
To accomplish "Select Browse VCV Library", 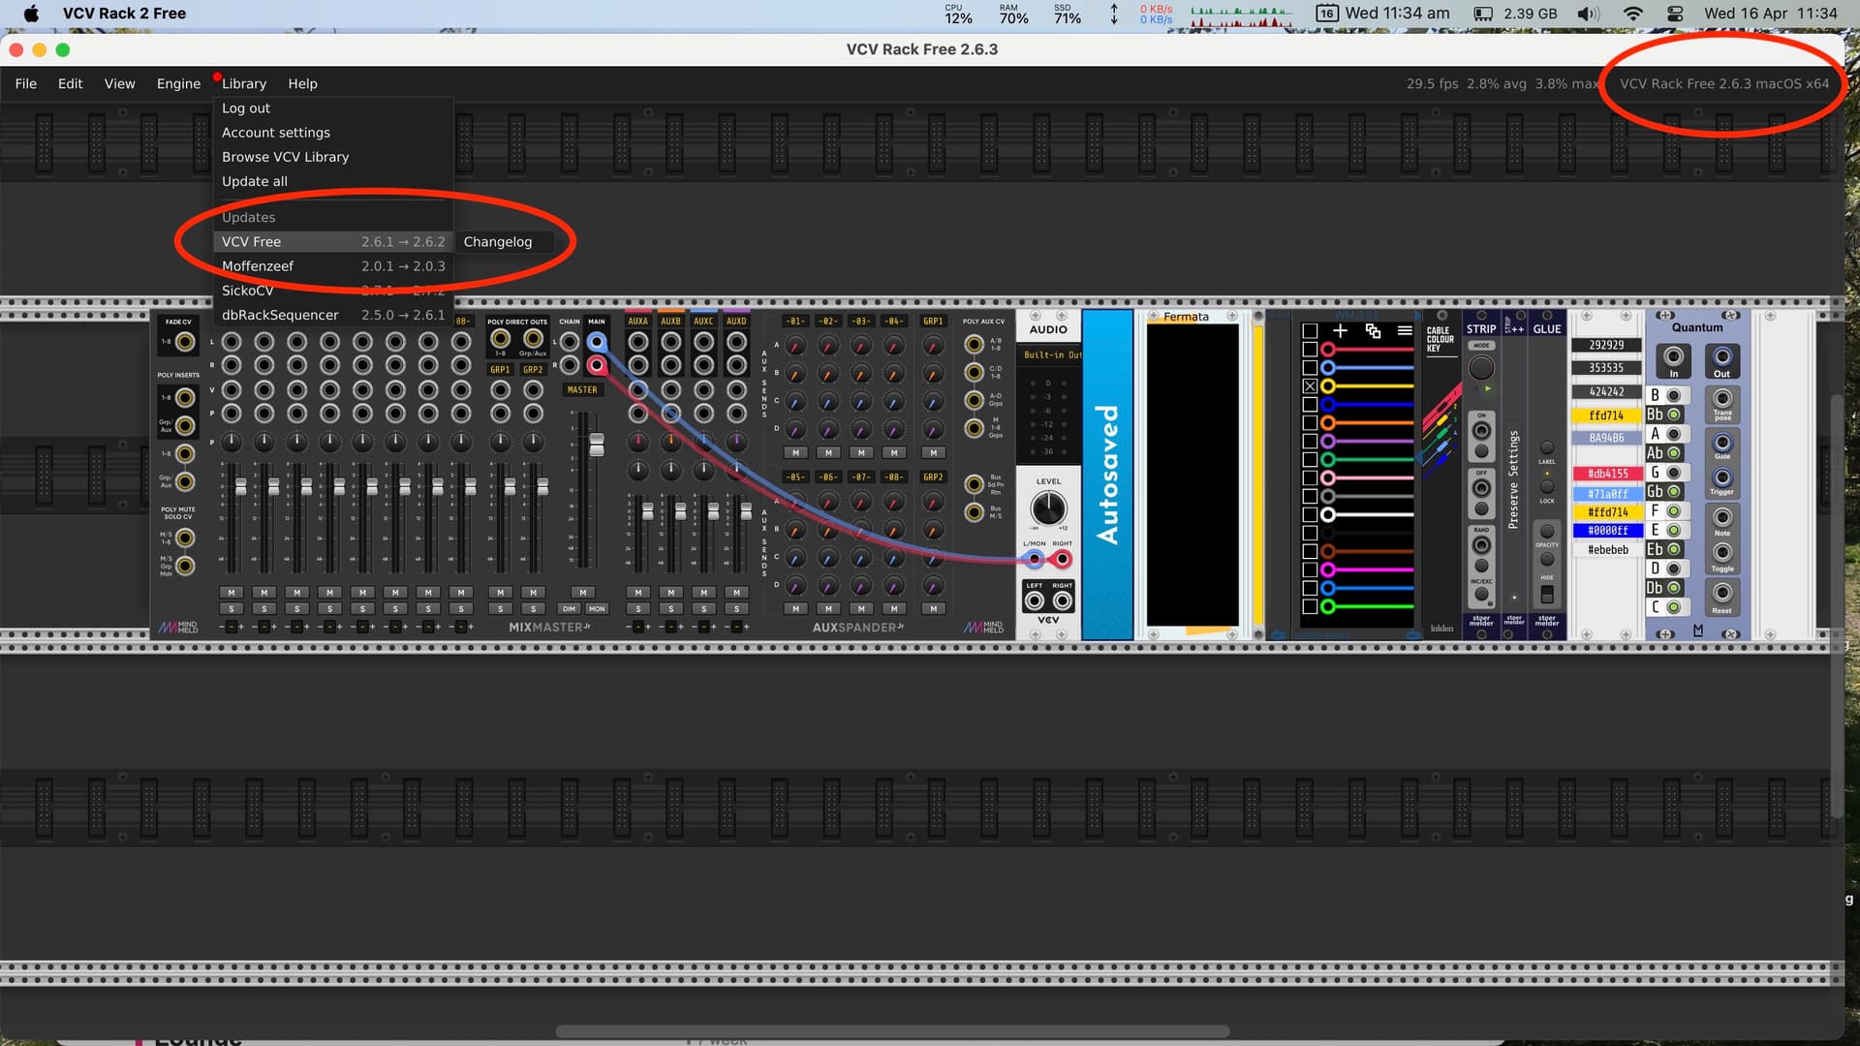I will tap(333, 157).
